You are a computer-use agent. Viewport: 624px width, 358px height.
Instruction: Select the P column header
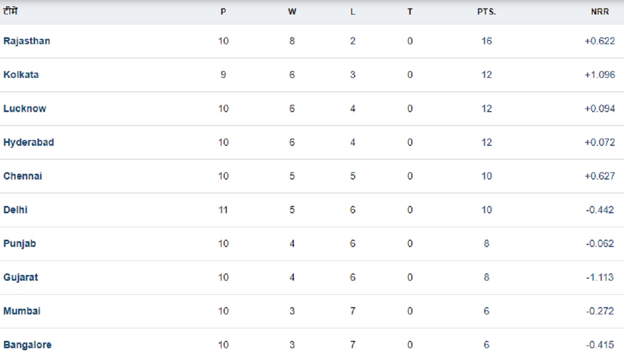[223, 12]
